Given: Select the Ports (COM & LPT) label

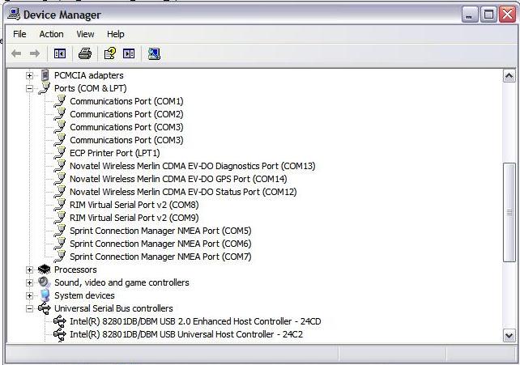Looking at the screenshot, I should [x=90, y=88].
